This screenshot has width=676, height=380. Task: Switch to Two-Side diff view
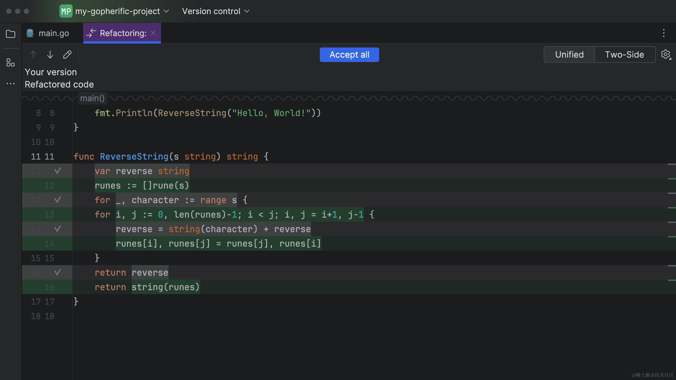pyautogui.click(x=624, y=55)
